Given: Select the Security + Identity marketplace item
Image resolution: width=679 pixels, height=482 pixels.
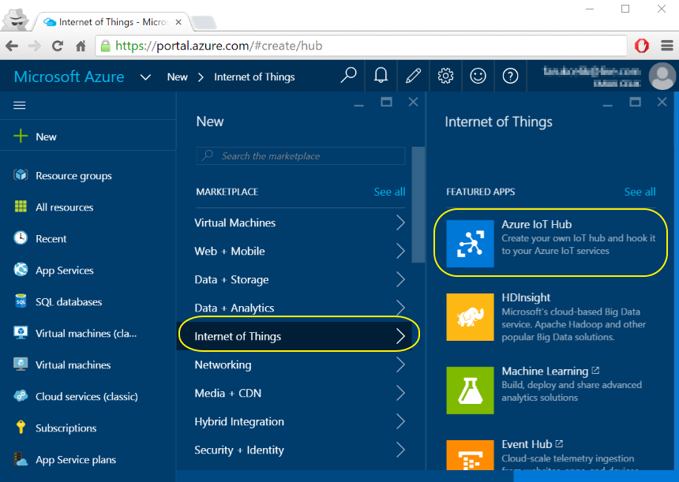Looking at the screenshot, I should click(299, 450).
